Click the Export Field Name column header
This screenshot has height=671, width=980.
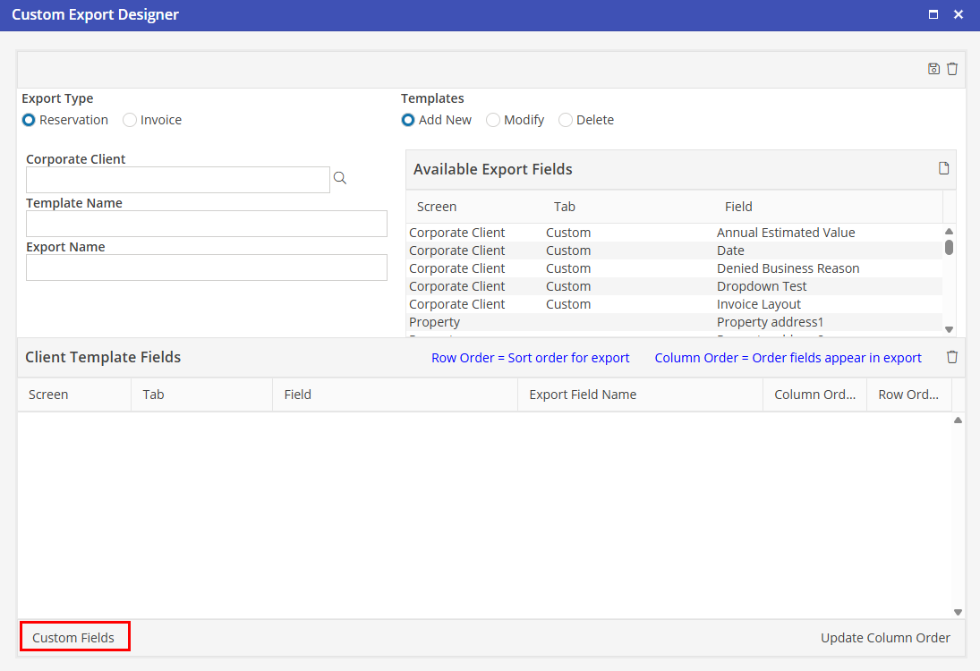583,395
